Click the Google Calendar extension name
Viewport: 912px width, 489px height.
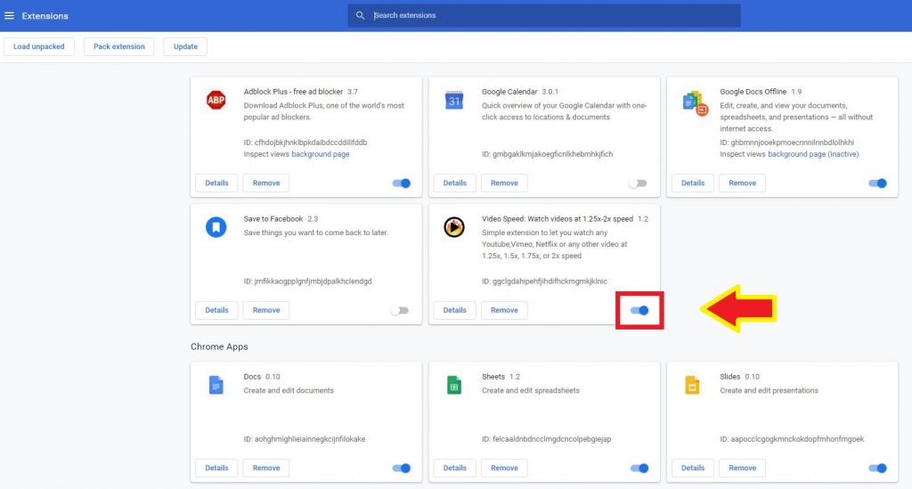click(509, 92)
